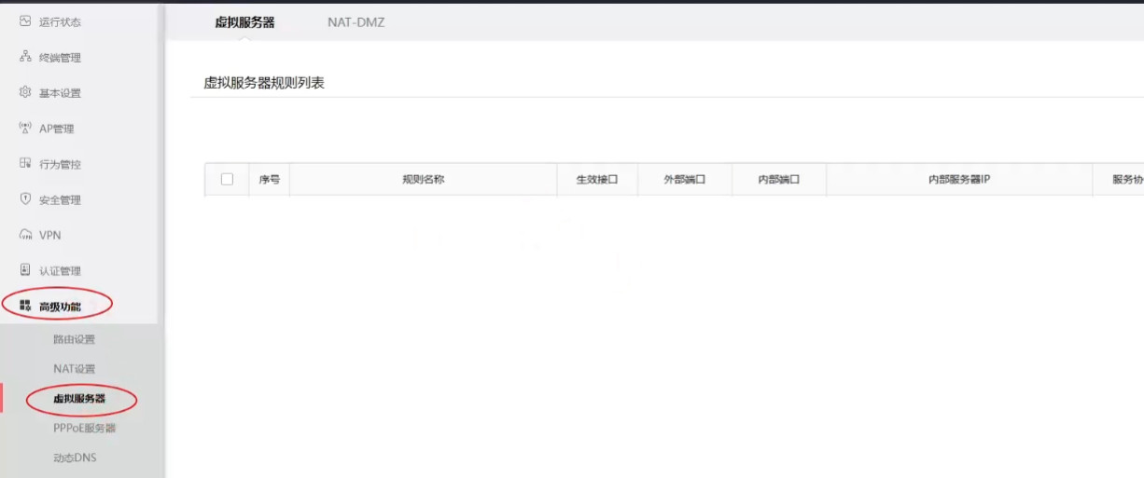
Task: Open 动态DNS submenu item
Action: [x=75, y=458]
